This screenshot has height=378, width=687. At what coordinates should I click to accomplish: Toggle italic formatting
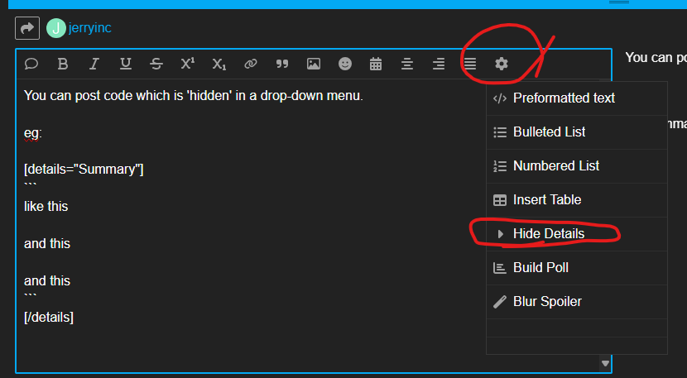94,64
